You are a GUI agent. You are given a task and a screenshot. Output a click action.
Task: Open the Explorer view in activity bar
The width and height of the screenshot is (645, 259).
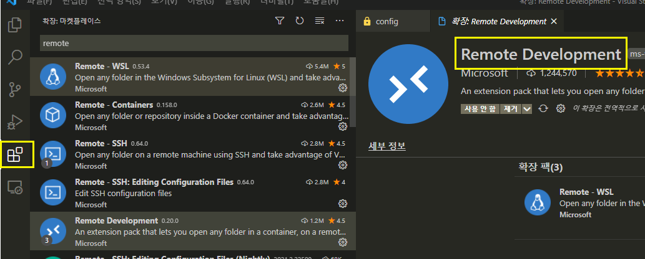[x=15, y=25]
